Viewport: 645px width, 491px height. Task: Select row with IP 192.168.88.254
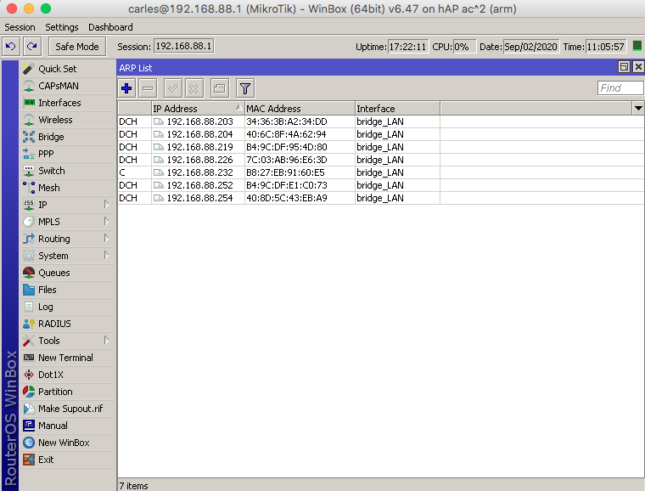click(x=380, y=198)
